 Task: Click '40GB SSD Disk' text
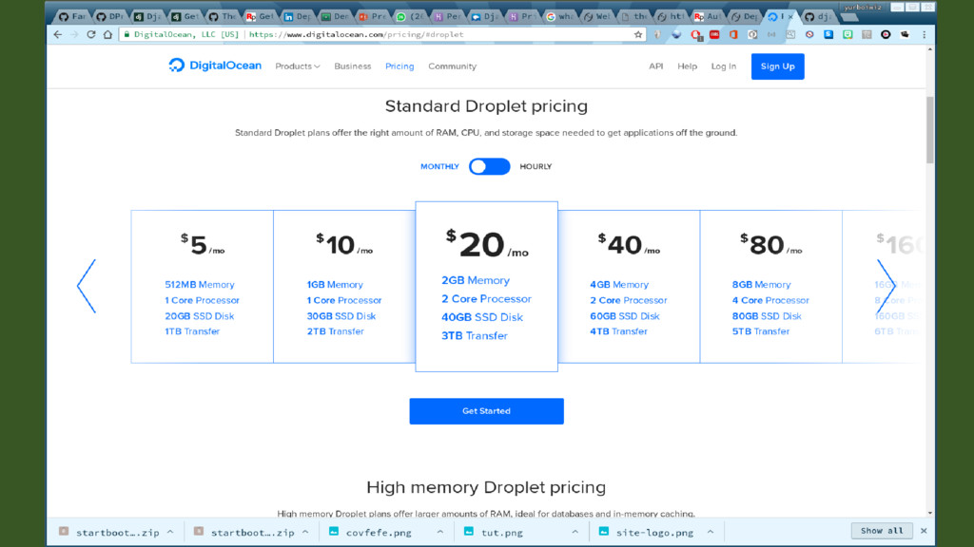click(x=482, y=317)
